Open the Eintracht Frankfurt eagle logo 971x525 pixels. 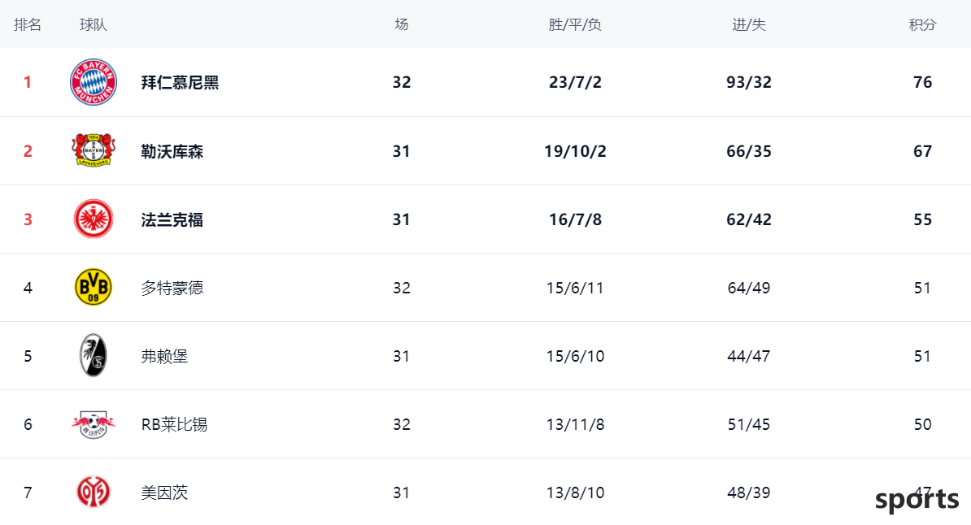pos(94,219)
